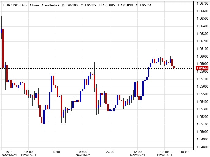Click the current price tag 1.05844 on axis
This screenshot has width=210, height=157.
(x=202, y=68)
